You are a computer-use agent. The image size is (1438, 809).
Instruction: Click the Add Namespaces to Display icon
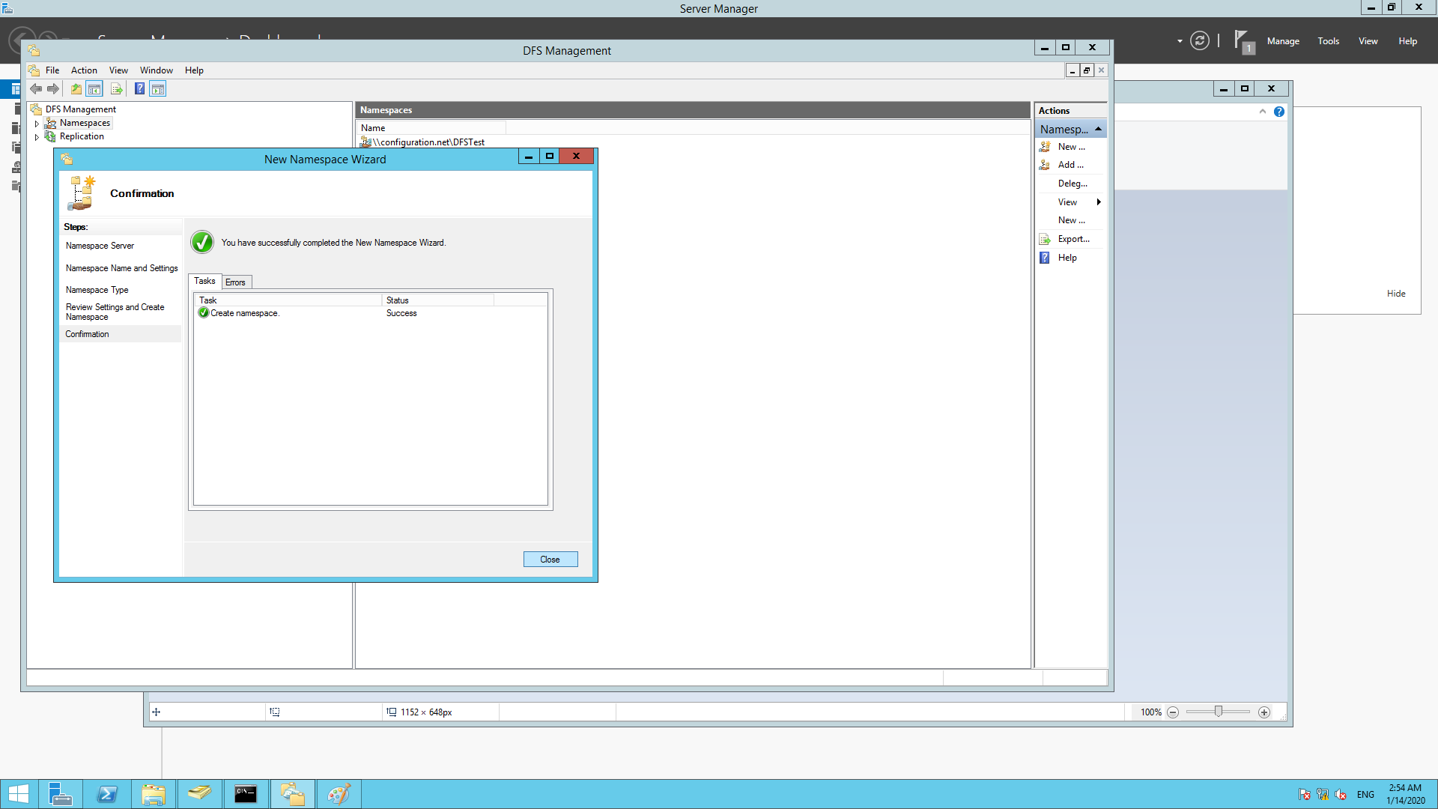click(1045, 164)
